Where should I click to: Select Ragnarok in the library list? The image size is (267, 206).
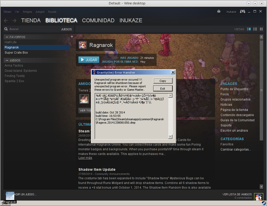point(36,47)
